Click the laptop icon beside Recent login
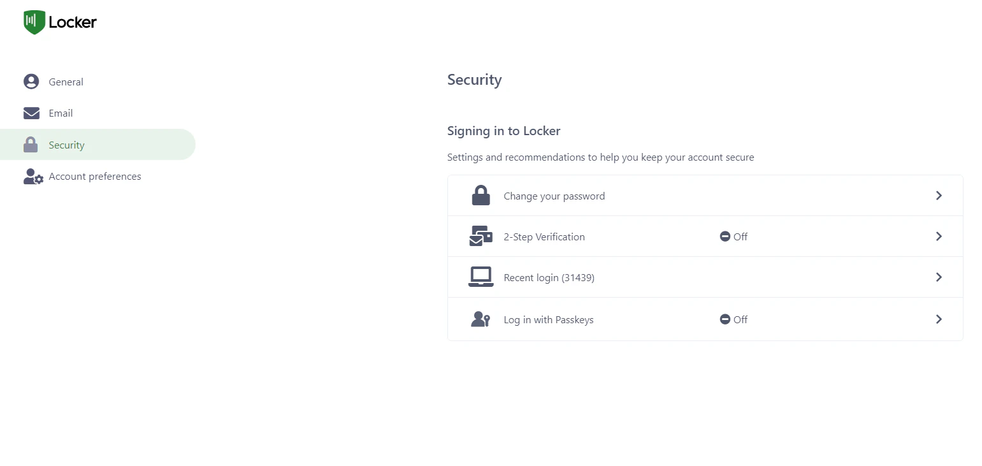Image resolution: width=982 pixels, height=466 pixels. tap(480, 277)
